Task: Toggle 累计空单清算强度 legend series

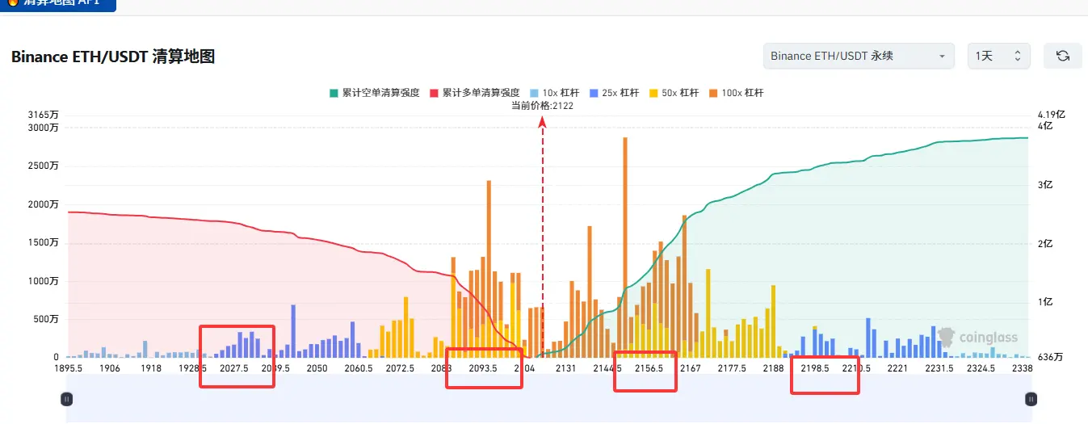Action: coord(374,93)
